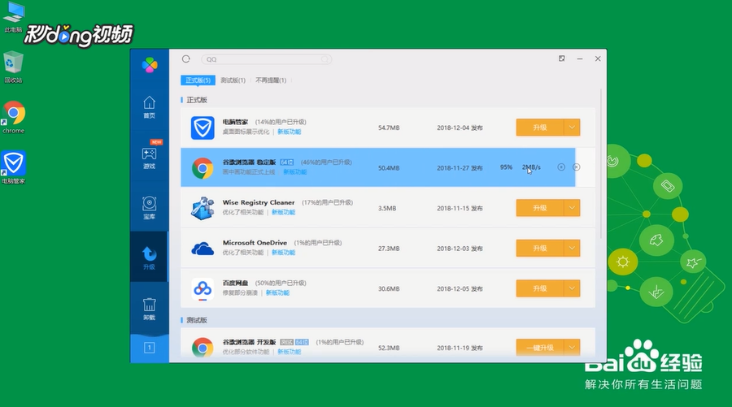Open 新版功能 link under 谷歌浏览器 稳定版

point(295,172)
